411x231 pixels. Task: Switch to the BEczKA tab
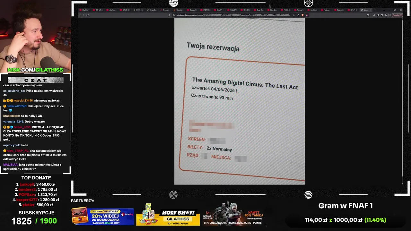point(219,10)
